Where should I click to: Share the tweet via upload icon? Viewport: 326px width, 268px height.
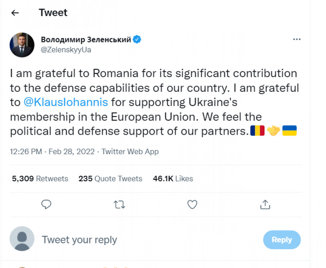point(265,204)
